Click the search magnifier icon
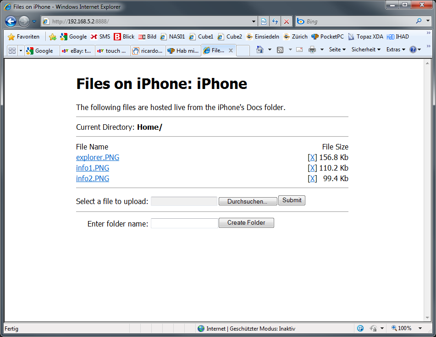Viewport: 436px width, 337px height. [419, 21]
